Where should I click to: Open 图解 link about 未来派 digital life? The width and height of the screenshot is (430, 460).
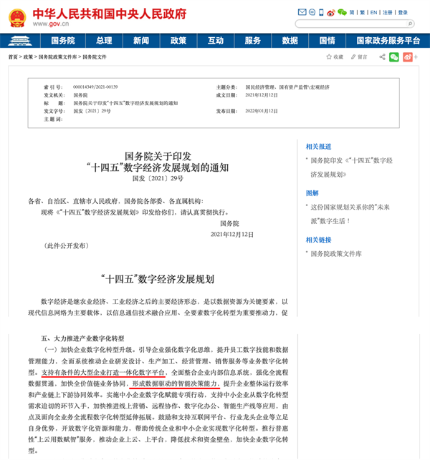[350, 214]
